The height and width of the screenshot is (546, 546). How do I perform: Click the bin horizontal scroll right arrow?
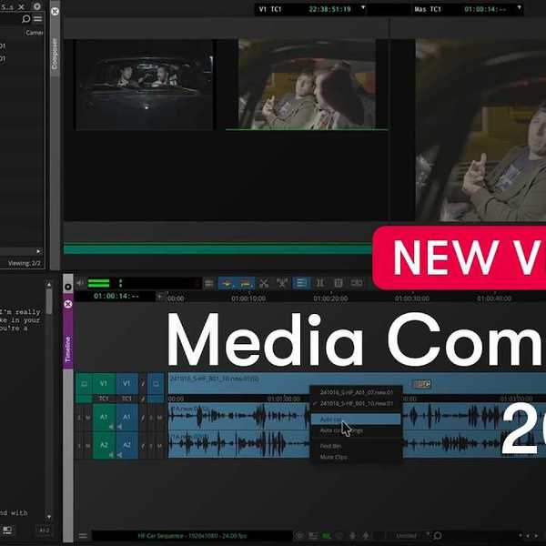click(38, 251)
